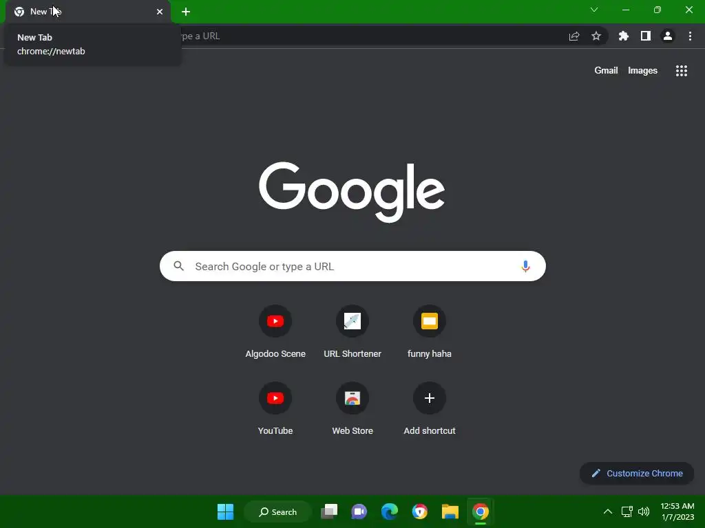This screenshot has width=705, height=528.
Task: Click Customize Chrome button
Action: (x=637, y=473)
